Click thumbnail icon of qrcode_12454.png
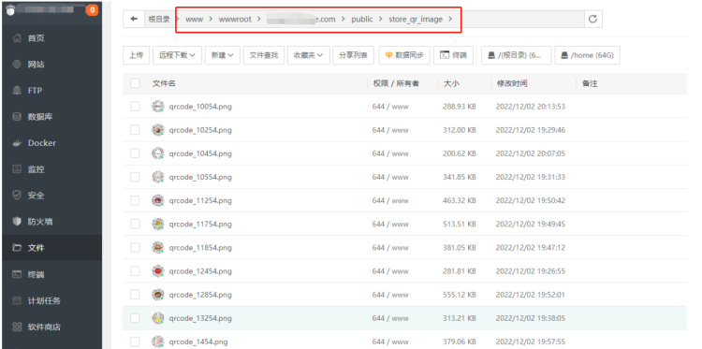 158,271
